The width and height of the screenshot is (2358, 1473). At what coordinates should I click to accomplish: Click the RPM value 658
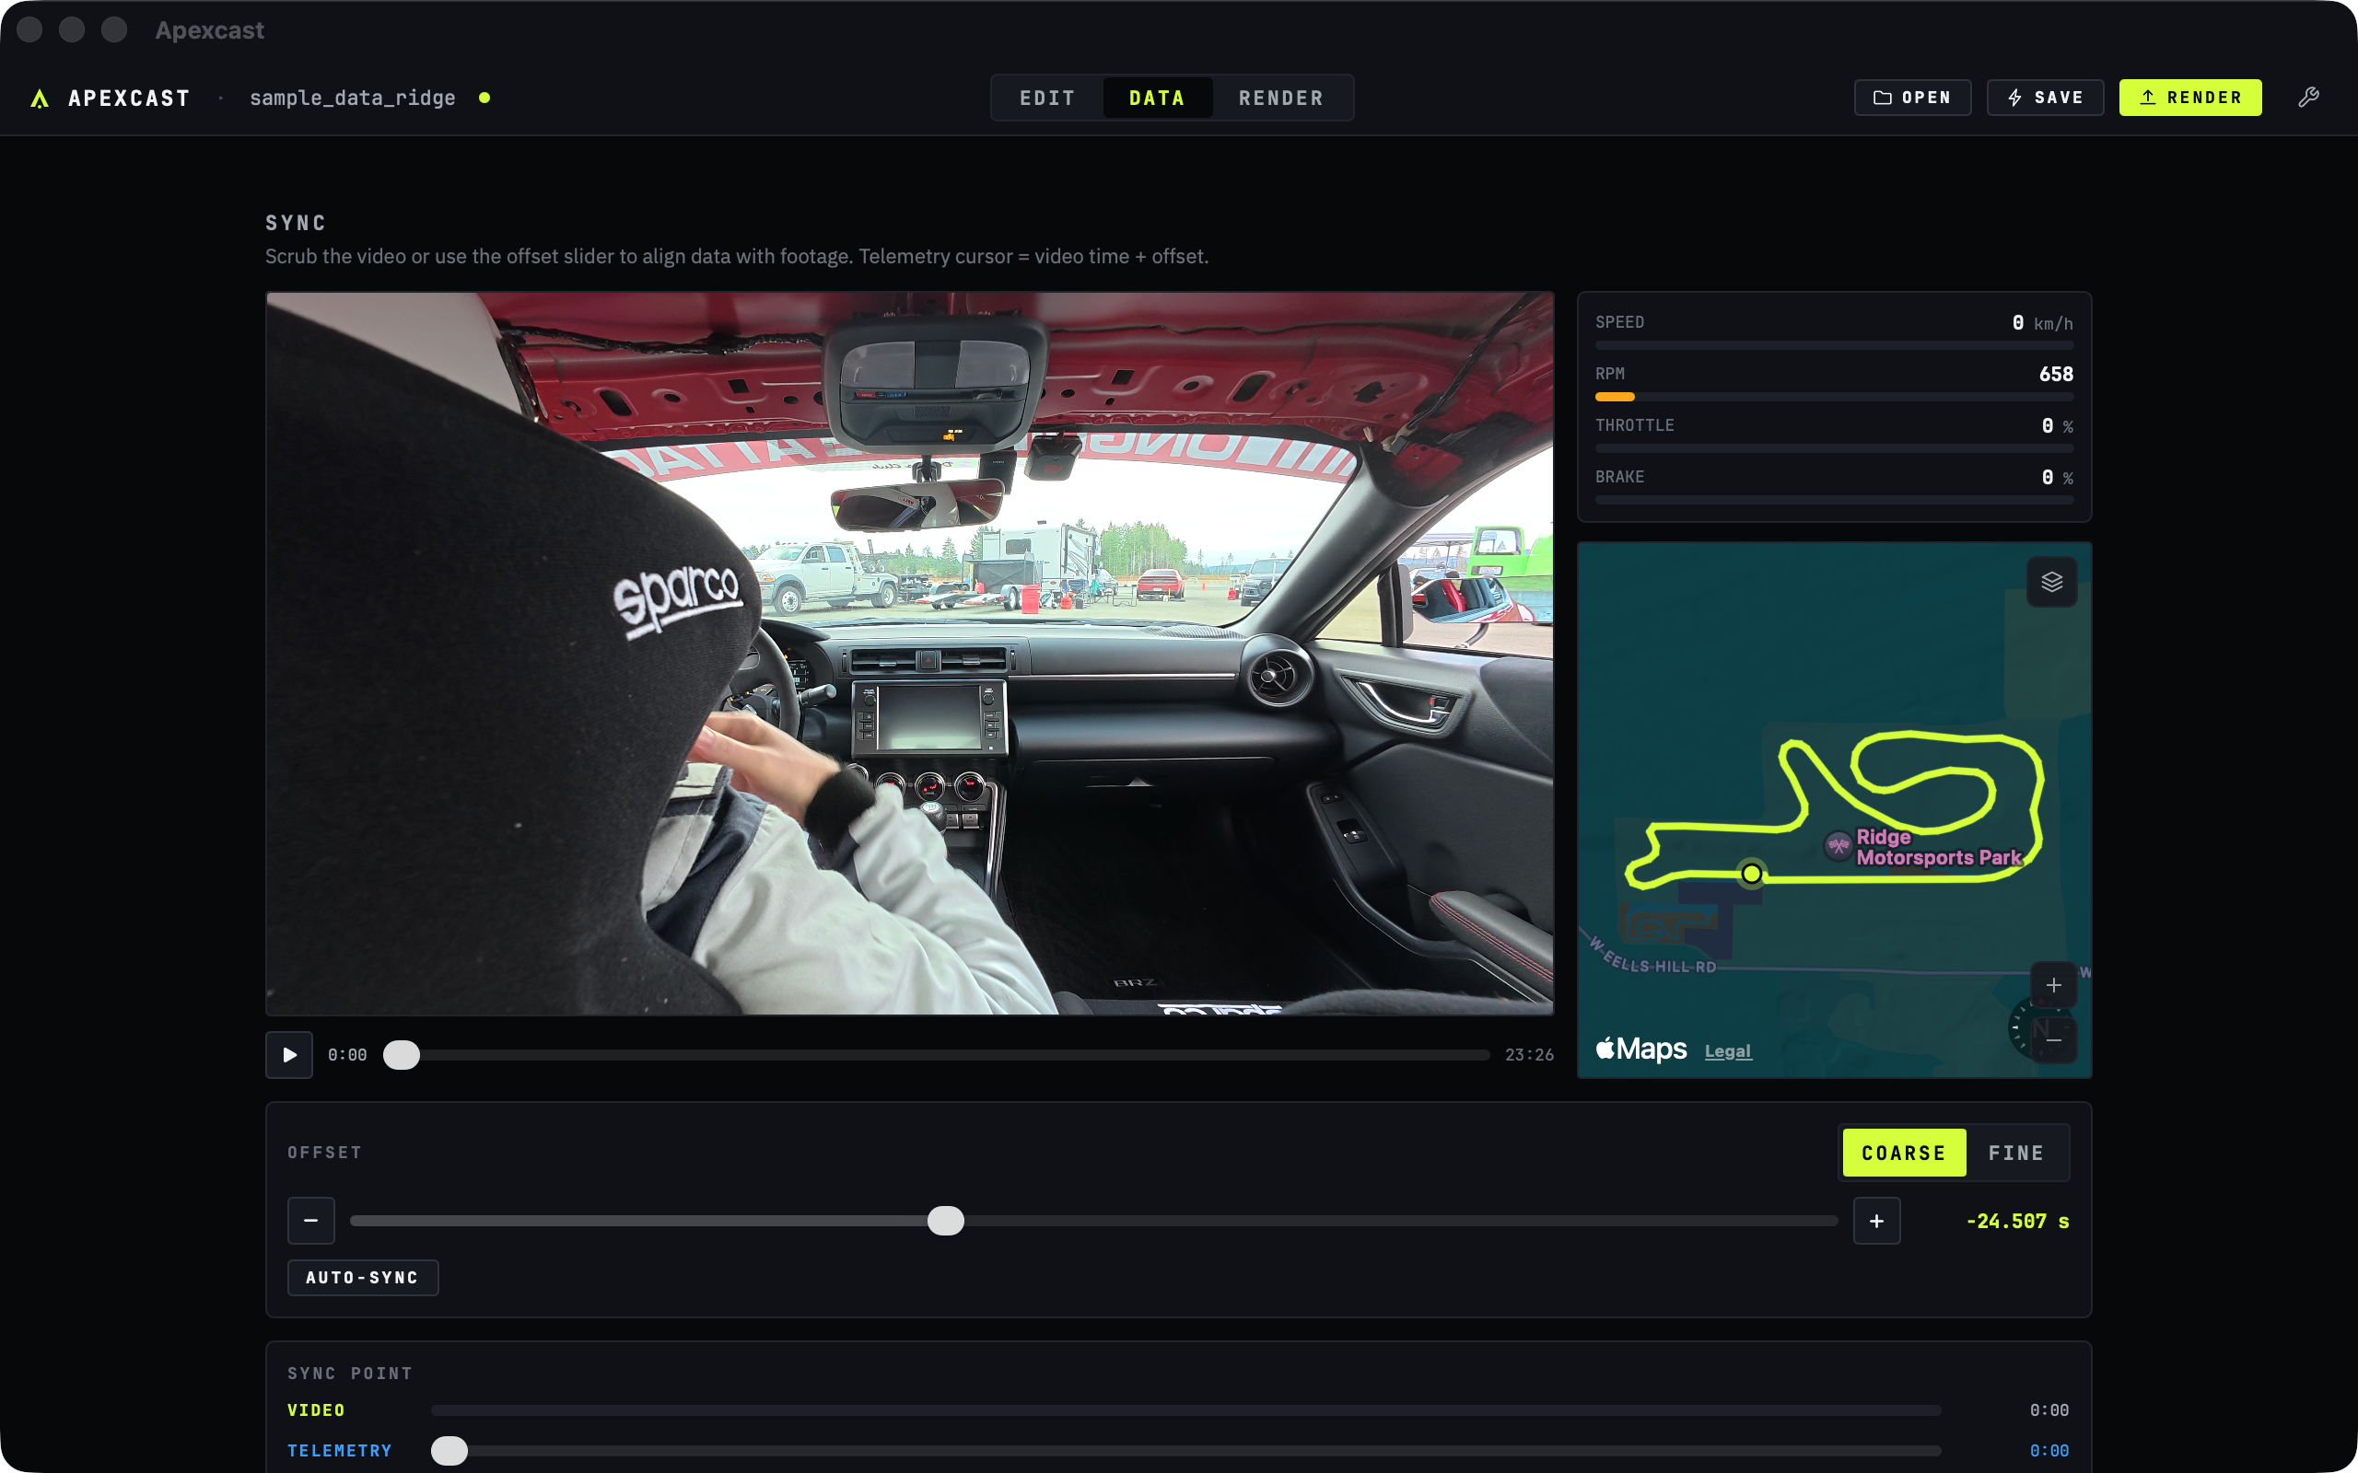(x=2056, y=374)
